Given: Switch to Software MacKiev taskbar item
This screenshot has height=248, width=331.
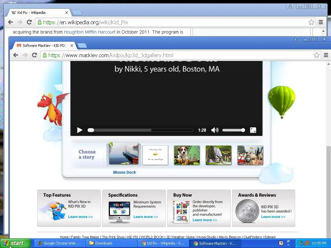Looking at the screenshot, I should pos(215,243).
